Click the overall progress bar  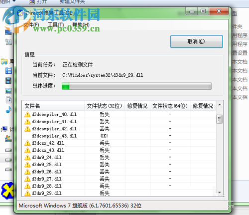coord(136,86)
